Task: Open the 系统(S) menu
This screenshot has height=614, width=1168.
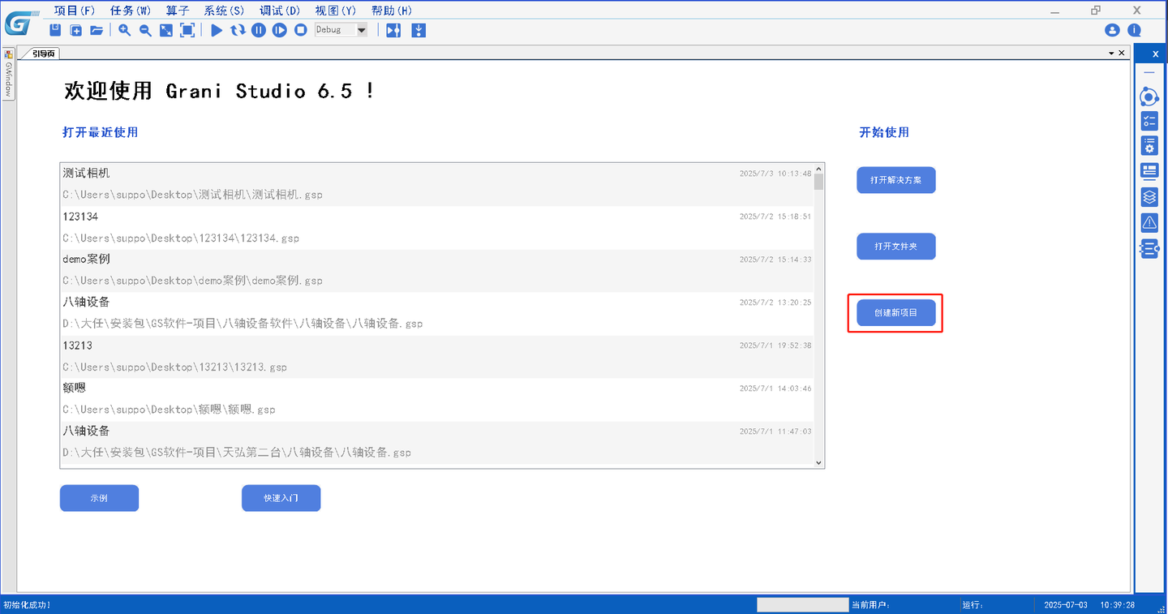Action: coord(224,11)
